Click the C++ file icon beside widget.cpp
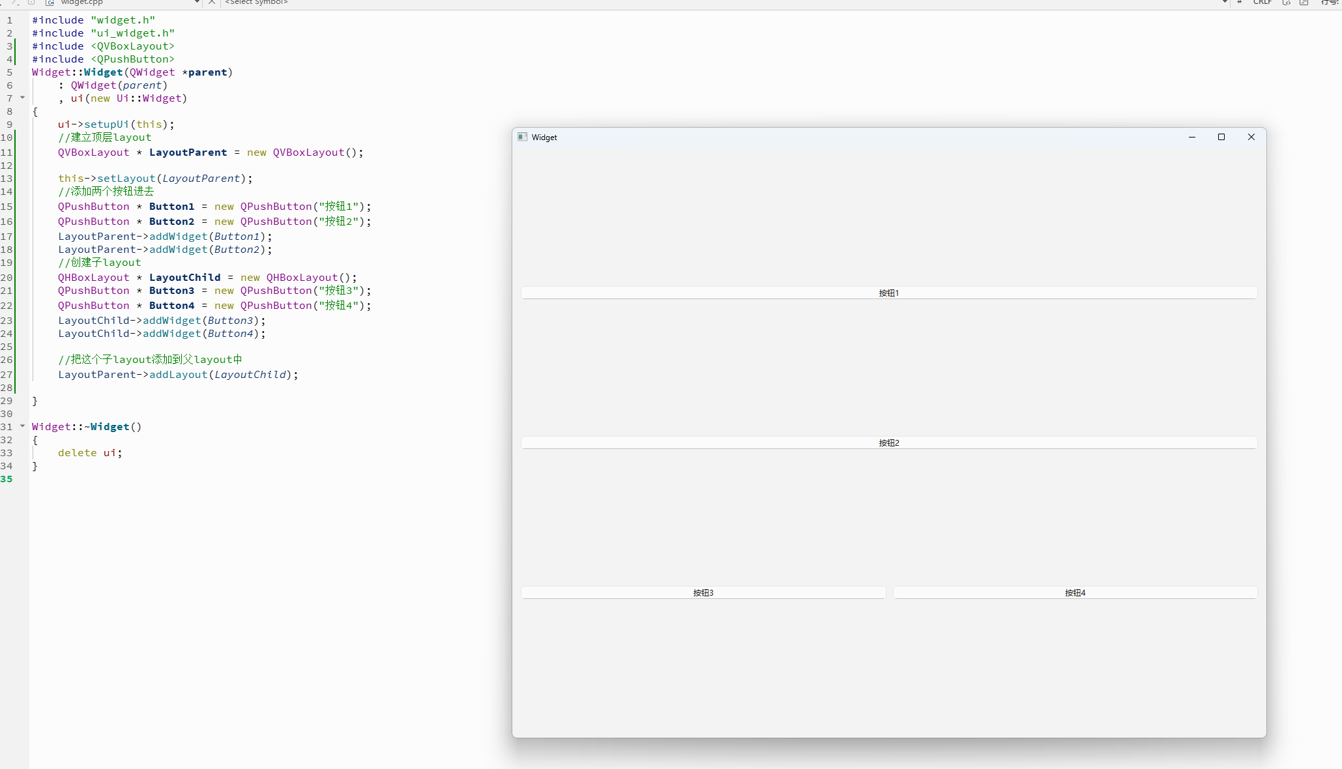The width and height of the screenshot is (1342, 769). coord(50,3)
